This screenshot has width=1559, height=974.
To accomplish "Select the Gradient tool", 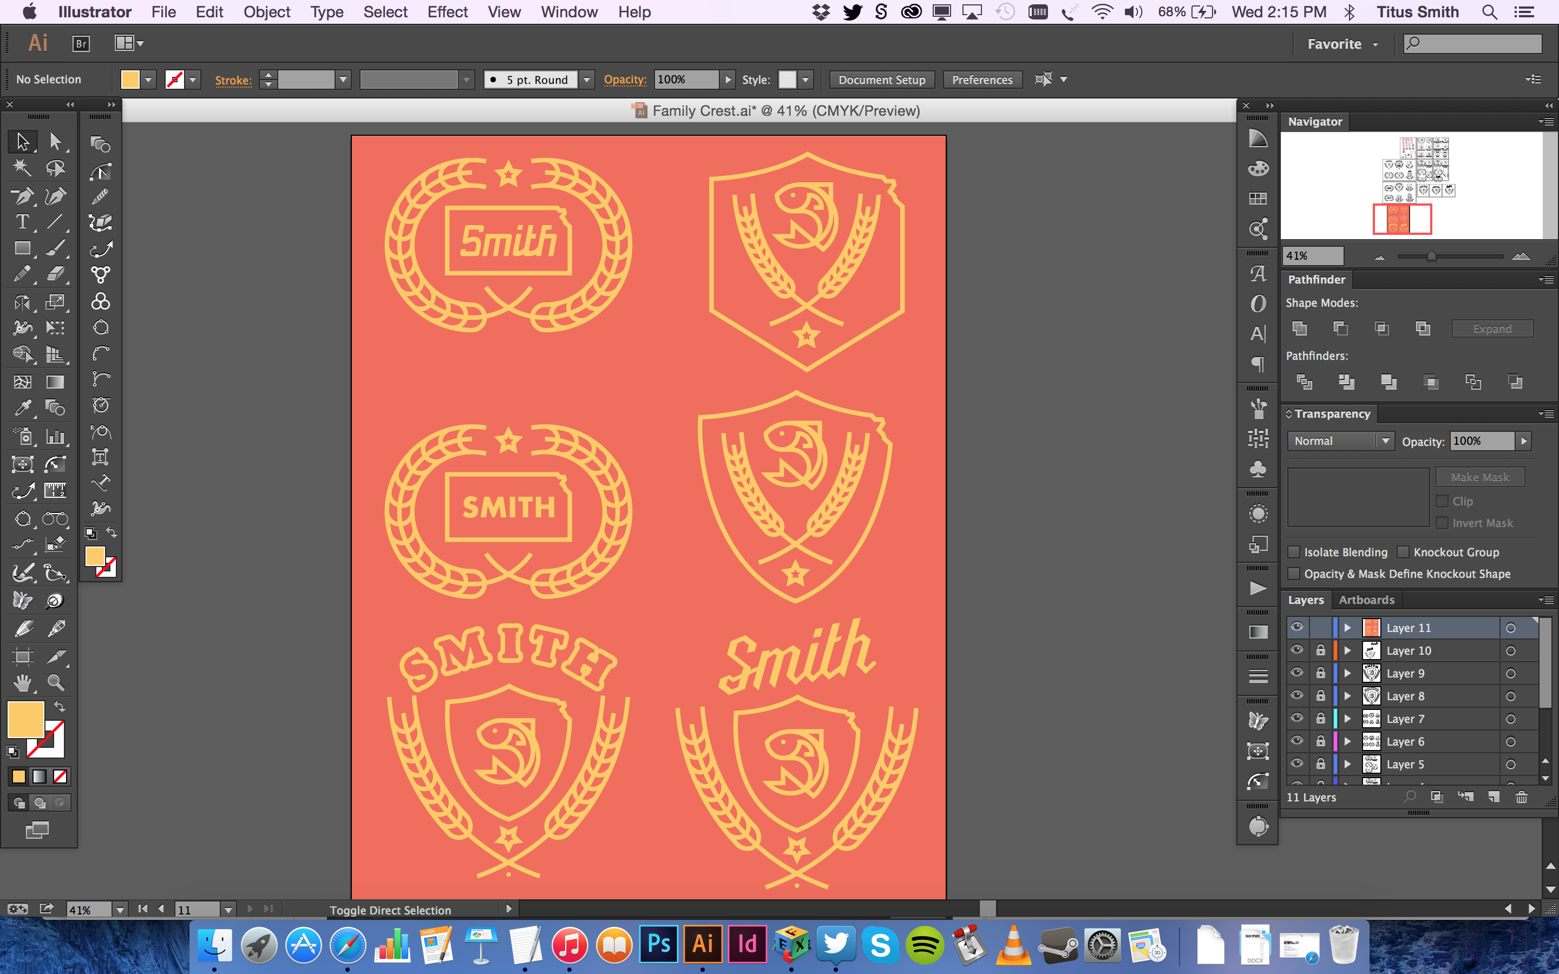I will coord(55,382).
